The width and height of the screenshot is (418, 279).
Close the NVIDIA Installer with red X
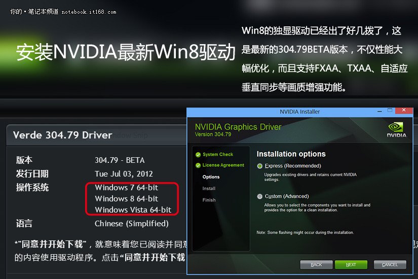click(x=404, y=110)
